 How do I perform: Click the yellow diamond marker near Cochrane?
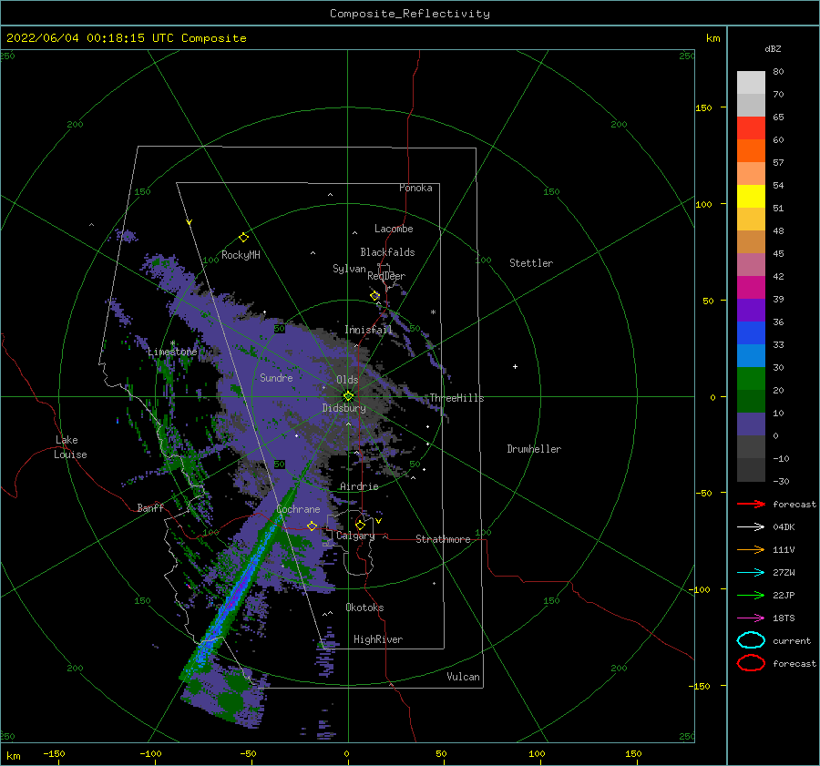point(313,526)
